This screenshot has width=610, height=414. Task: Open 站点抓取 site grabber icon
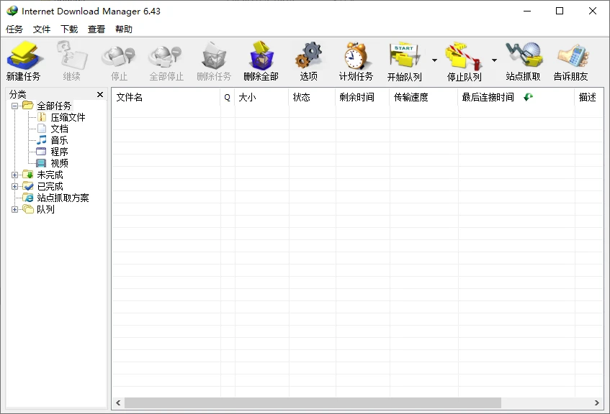[x=524, y=56]
